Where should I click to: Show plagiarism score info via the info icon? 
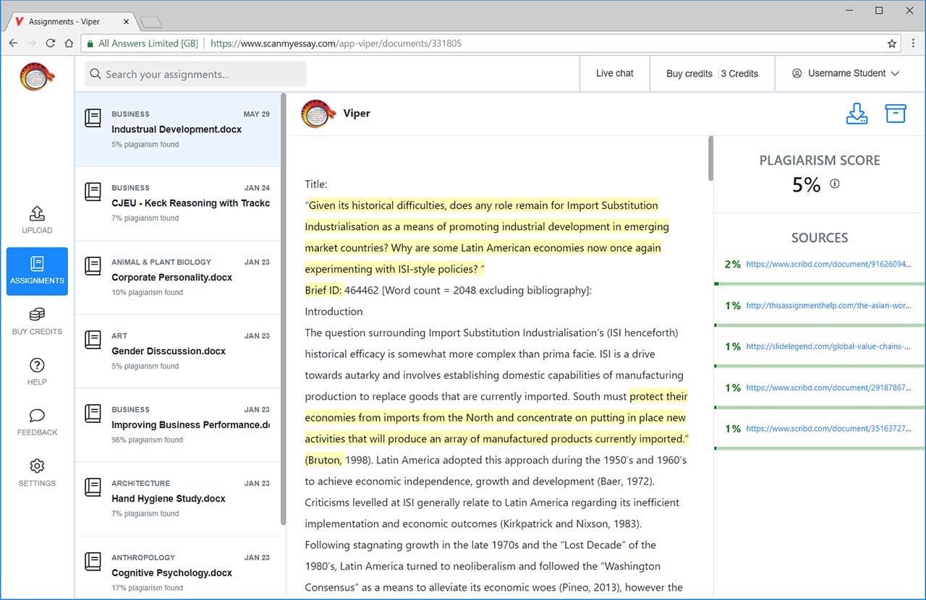click(834, 184)
